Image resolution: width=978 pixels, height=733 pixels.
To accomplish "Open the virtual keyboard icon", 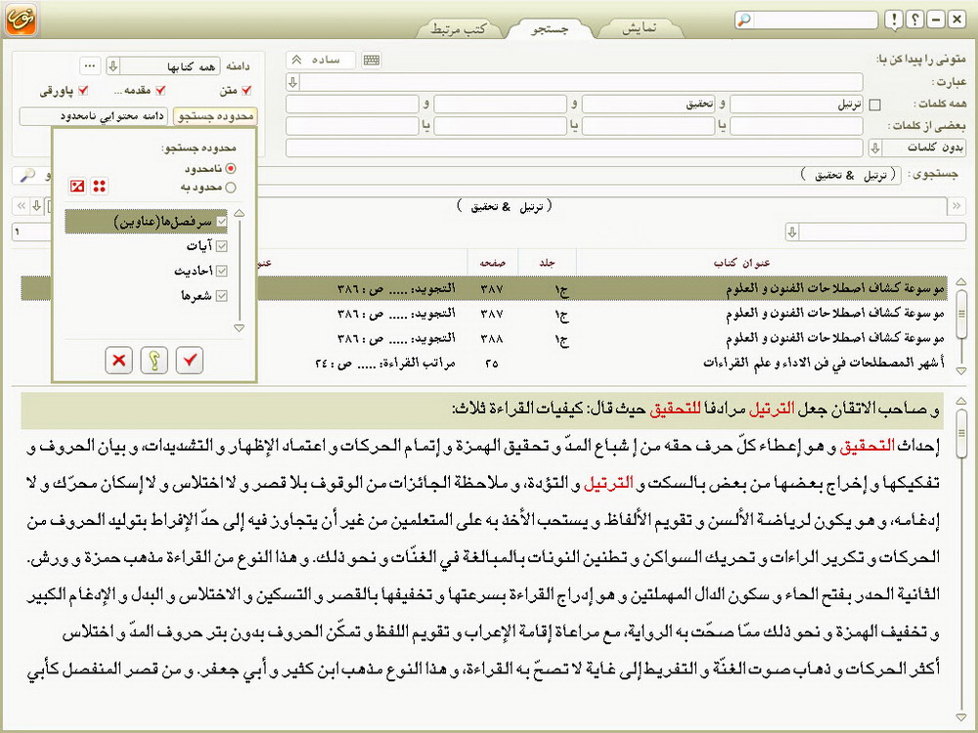I will (371, 60).
